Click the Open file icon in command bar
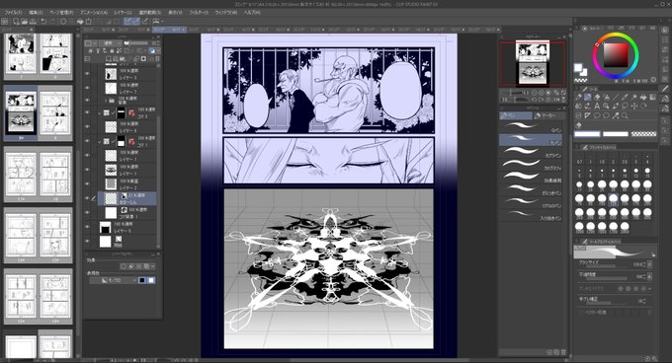 pyautogui.click(x=25, y=21)
